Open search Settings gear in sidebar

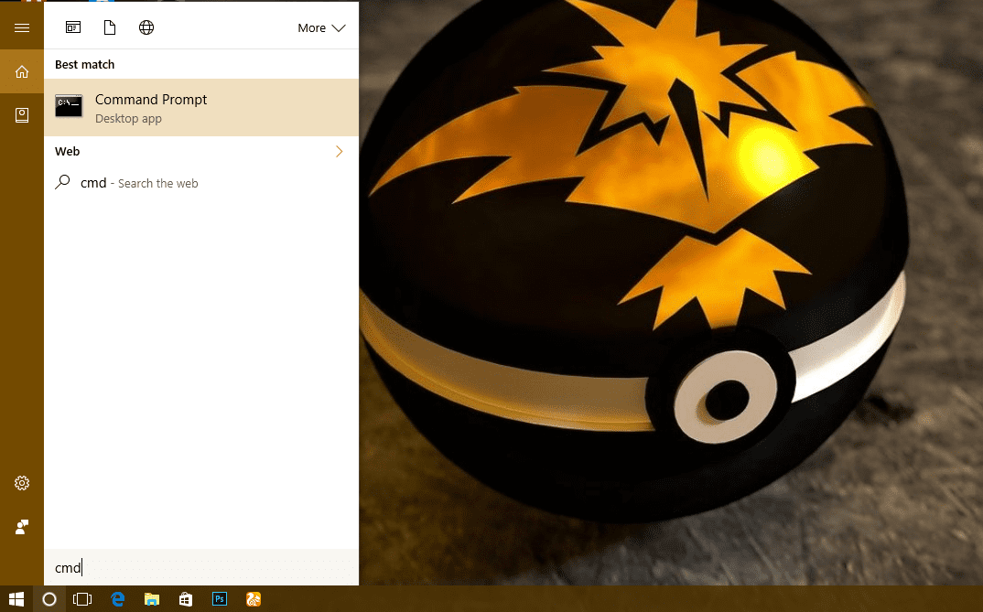[x=22, y=483]
